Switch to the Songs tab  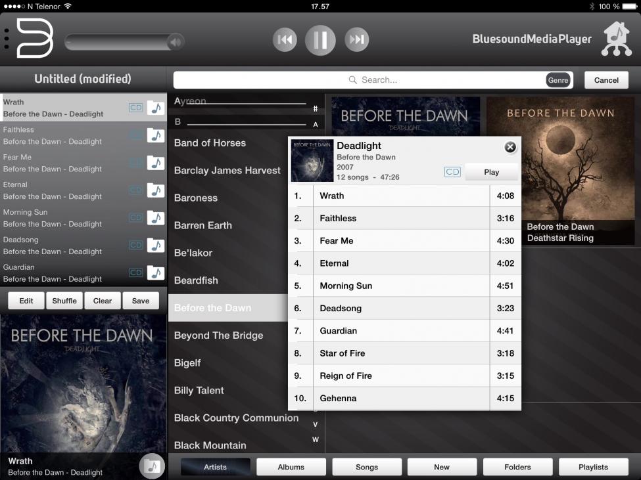pyautogui.click(x=367, y=467)
